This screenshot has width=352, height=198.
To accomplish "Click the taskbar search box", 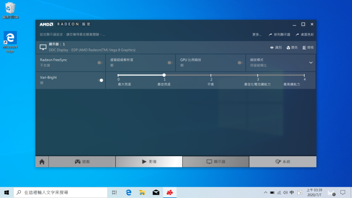I will pos(60,192).
